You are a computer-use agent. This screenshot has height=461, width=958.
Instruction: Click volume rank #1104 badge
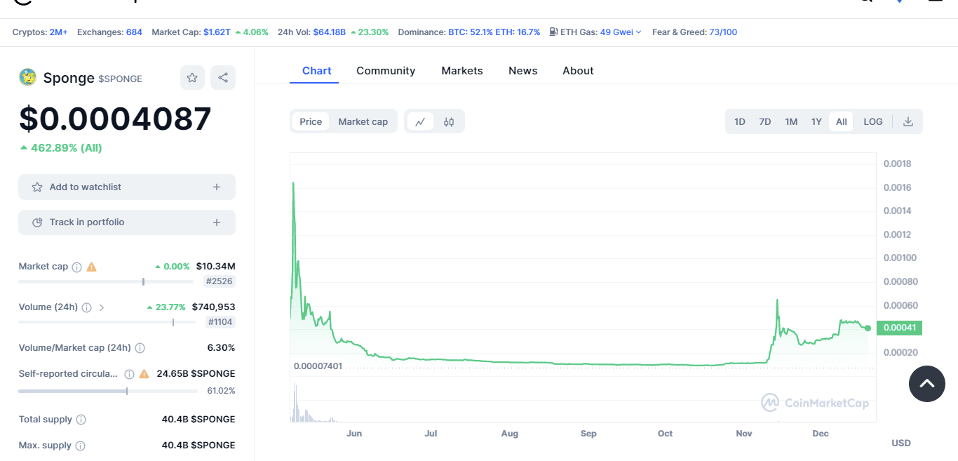coord(221,322)
